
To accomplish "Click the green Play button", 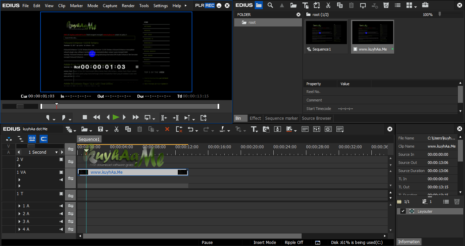I will [116, 117].
